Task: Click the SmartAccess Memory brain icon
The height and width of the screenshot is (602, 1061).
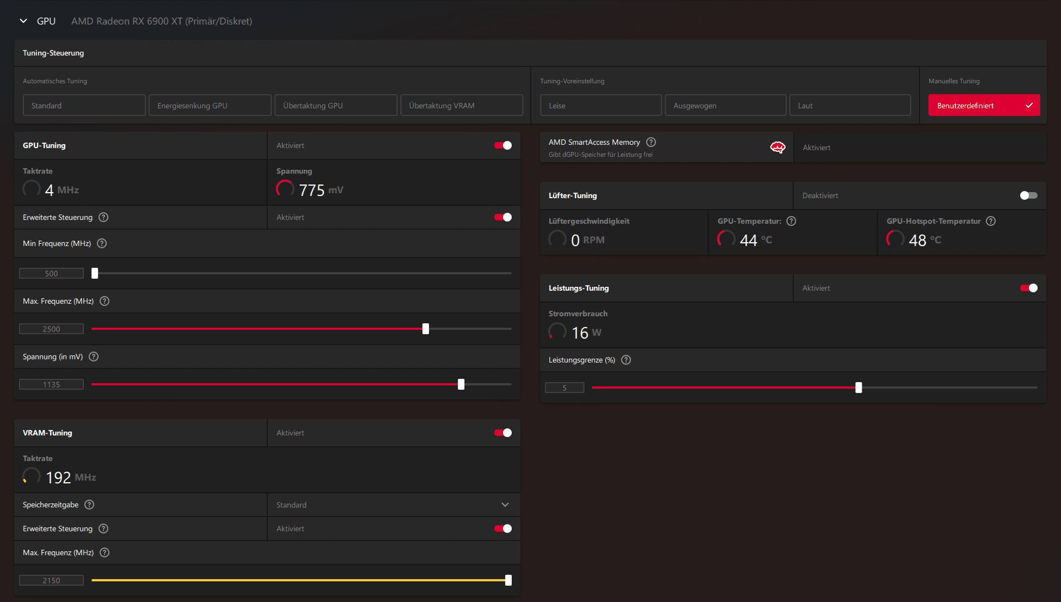Action: (777, 148)
